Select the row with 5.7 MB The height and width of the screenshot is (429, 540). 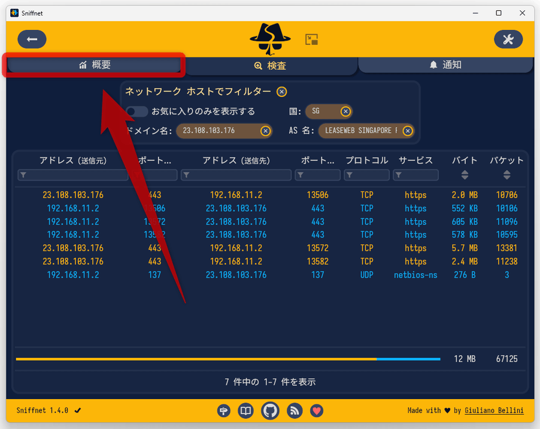pyautogui.click(x=271, y=248)
